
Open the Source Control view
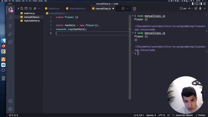click(x=10, y=26)
